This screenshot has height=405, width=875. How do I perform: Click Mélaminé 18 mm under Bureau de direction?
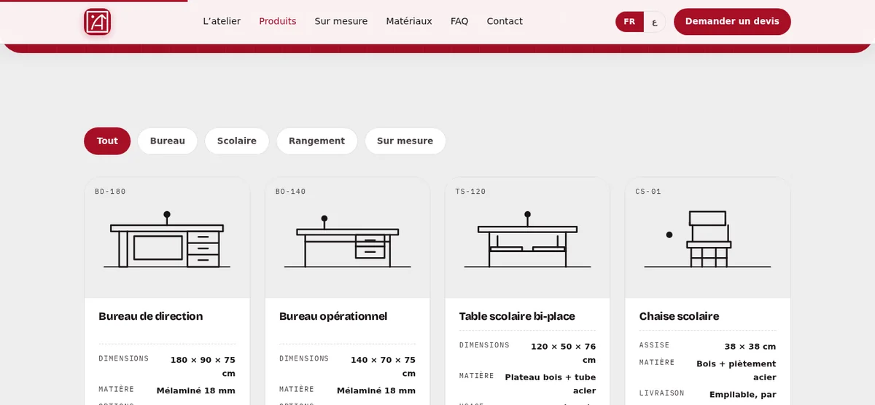196,390
